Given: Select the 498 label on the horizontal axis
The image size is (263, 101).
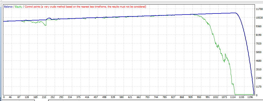Looking at the screenshot, I should point(104,97).
